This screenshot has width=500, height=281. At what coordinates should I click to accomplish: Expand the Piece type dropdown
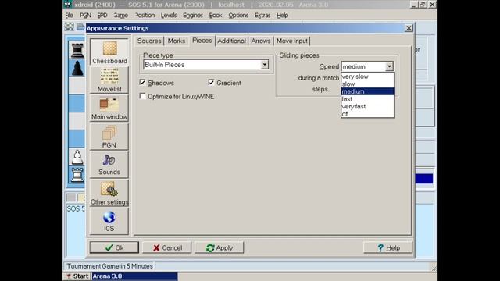(x=264, y=65)
